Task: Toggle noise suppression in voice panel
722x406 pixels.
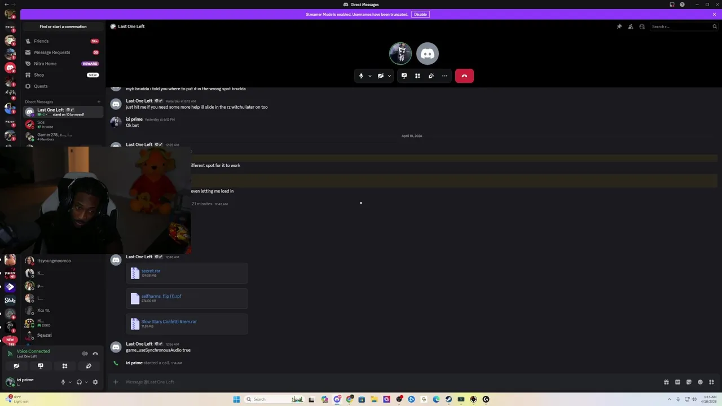Action: click(x=85, y=354)
